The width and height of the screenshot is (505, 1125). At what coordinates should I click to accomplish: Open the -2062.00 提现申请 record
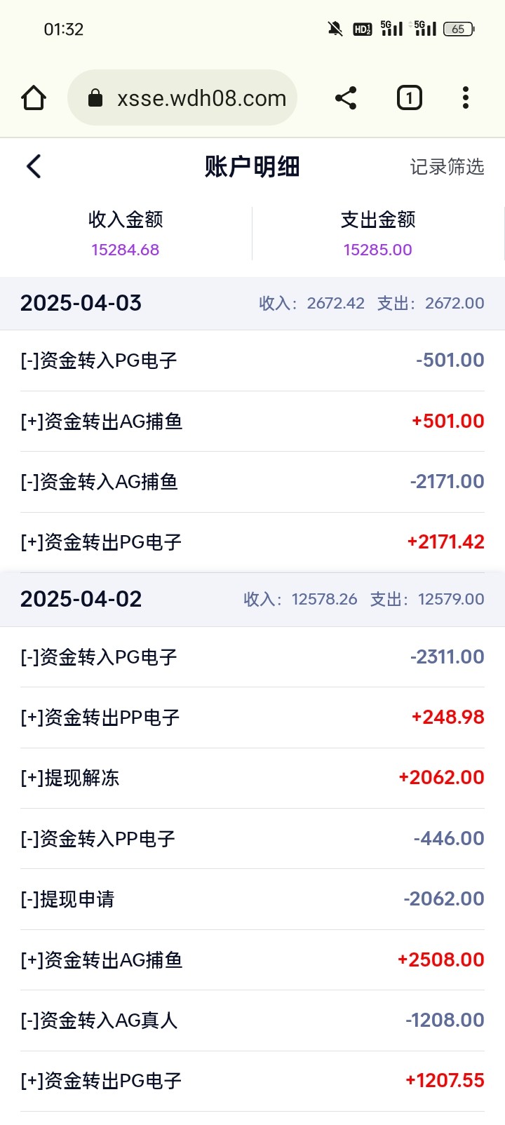point(252,899)
